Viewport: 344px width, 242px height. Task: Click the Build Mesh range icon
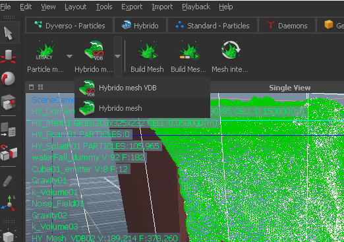(x=189, y=50)
